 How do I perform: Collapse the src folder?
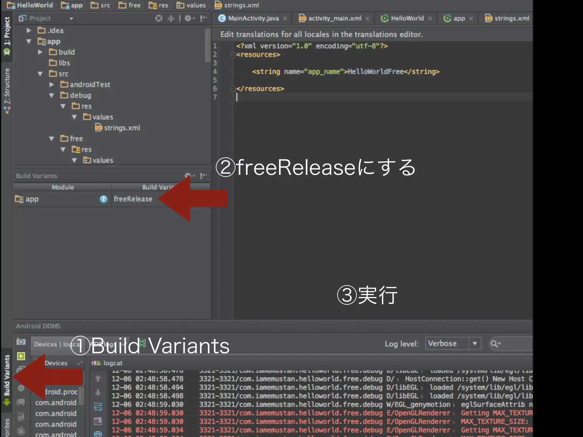[40, 74]
